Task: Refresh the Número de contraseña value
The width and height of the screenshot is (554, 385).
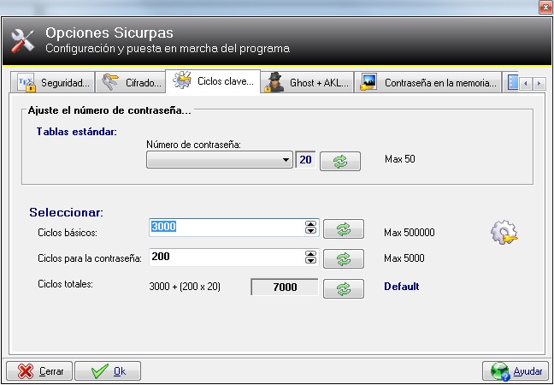Action: coord(340,162)
